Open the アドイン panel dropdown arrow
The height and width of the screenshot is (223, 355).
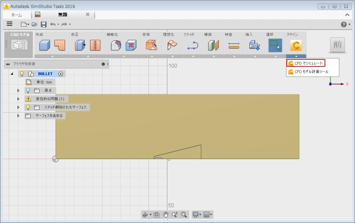click(x=296, y=56)
